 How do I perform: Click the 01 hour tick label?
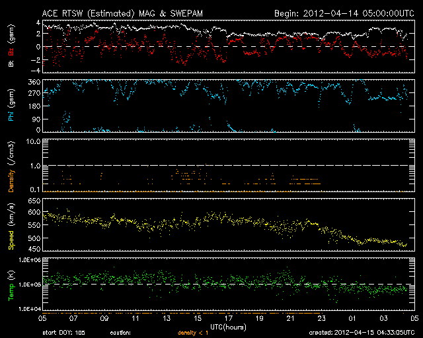(x=352, y=318)
